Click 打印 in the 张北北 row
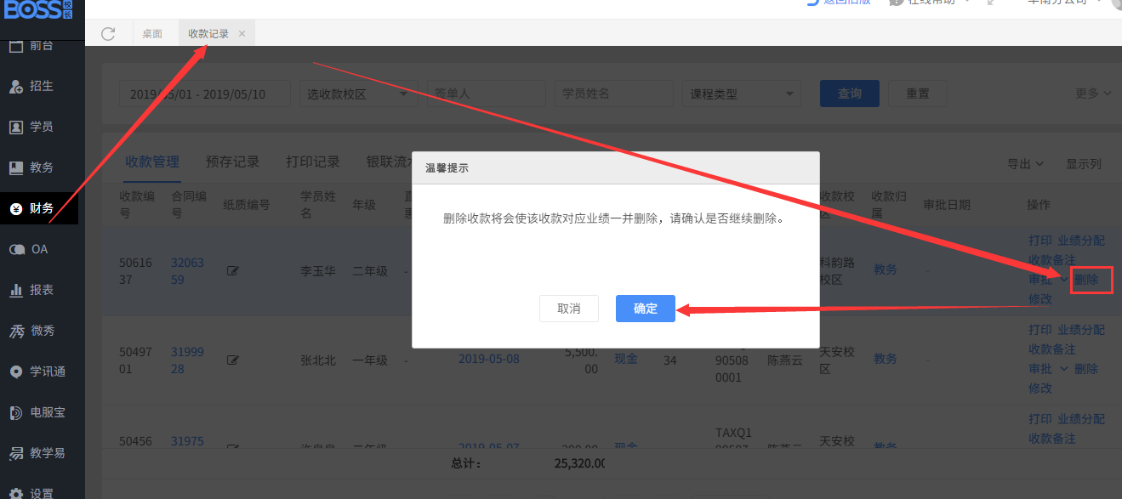1122x499 pixels. (1040, 330)
